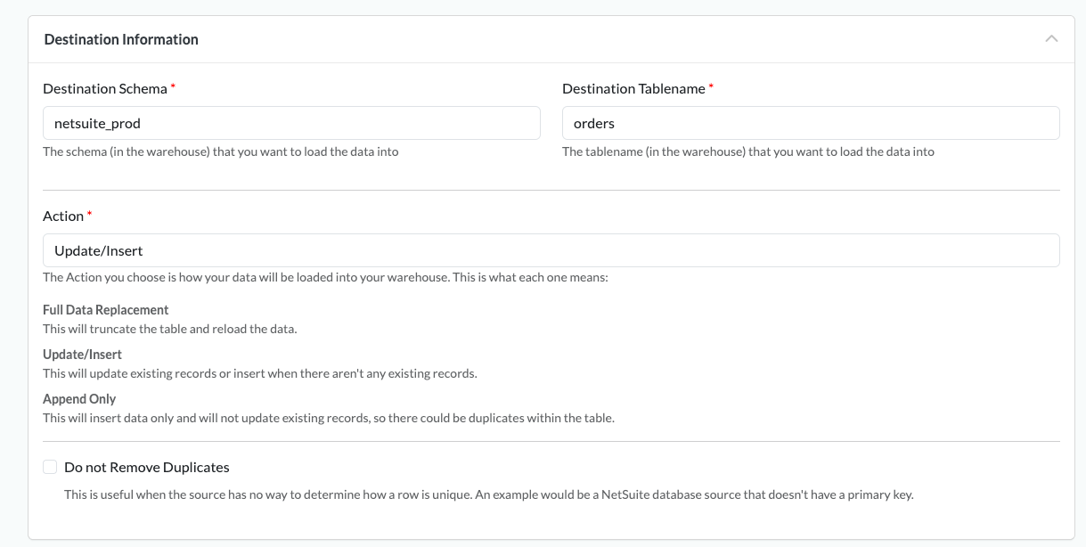Click the Destination Information header title

click(121, 39)
